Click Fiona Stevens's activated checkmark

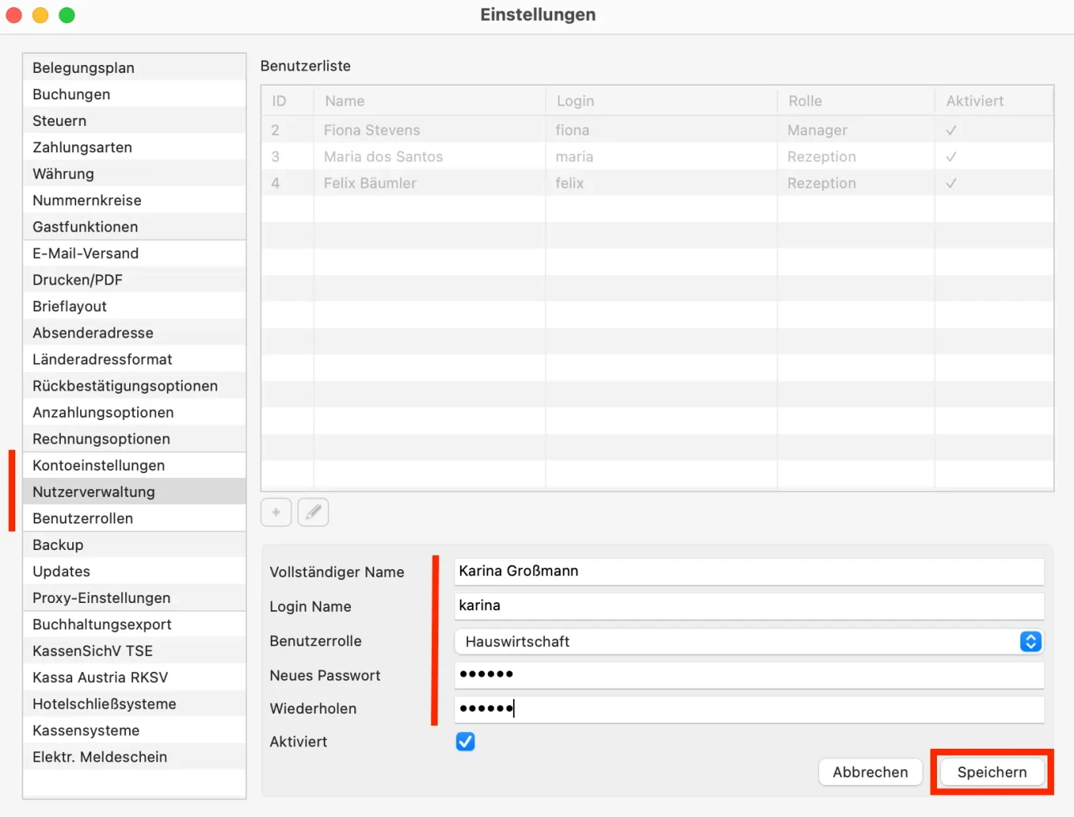(x=951, y=130)
